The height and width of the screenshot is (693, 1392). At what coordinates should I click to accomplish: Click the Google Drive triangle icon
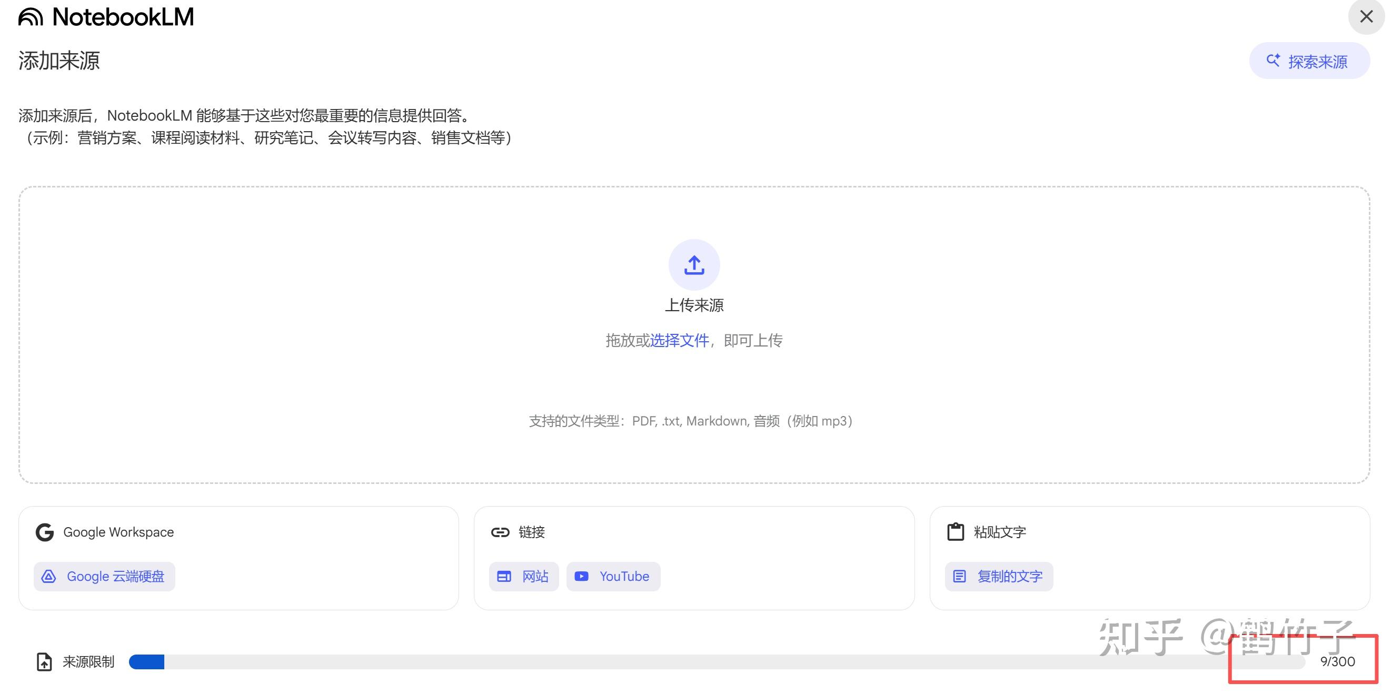click(x=48, y=576)
